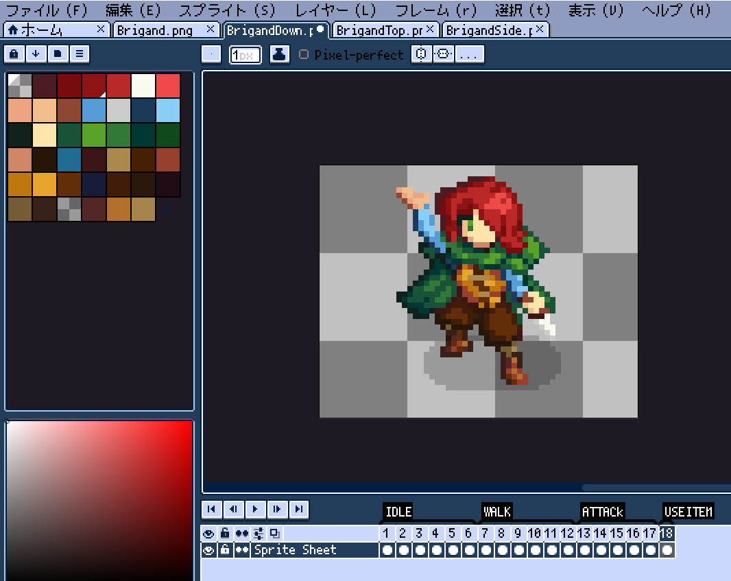Select the Sprite Sheet cel at frame 10
Screen dimensions: 731x581
(535, 550)
